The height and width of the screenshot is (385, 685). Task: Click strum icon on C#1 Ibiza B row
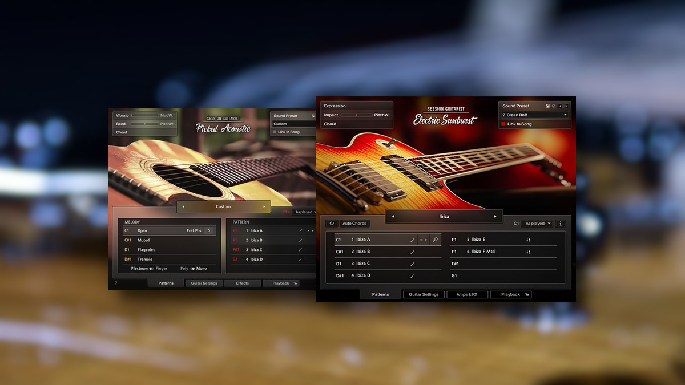pyautogui.click(x=412, y=252)
